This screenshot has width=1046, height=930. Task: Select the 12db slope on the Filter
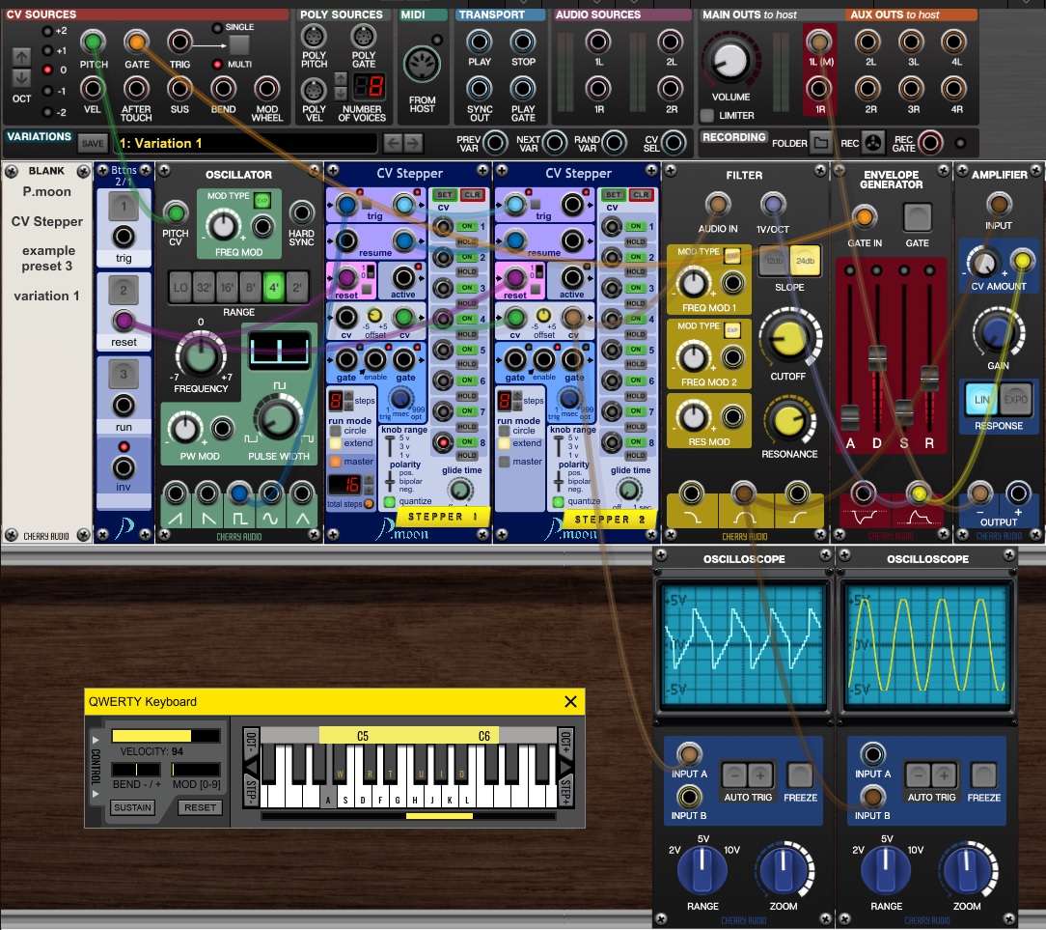(x=771, y=262)
